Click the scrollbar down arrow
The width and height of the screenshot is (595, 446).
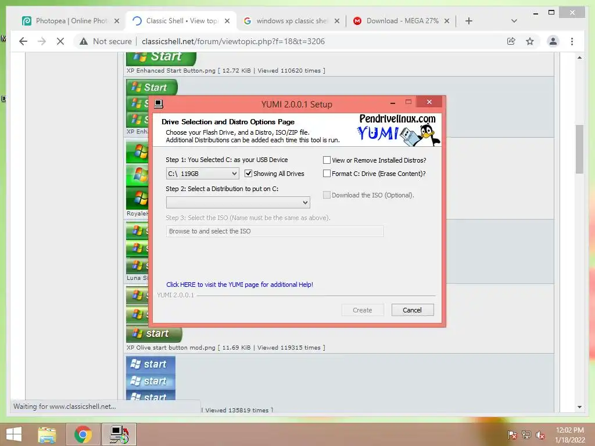coord(579,407)
